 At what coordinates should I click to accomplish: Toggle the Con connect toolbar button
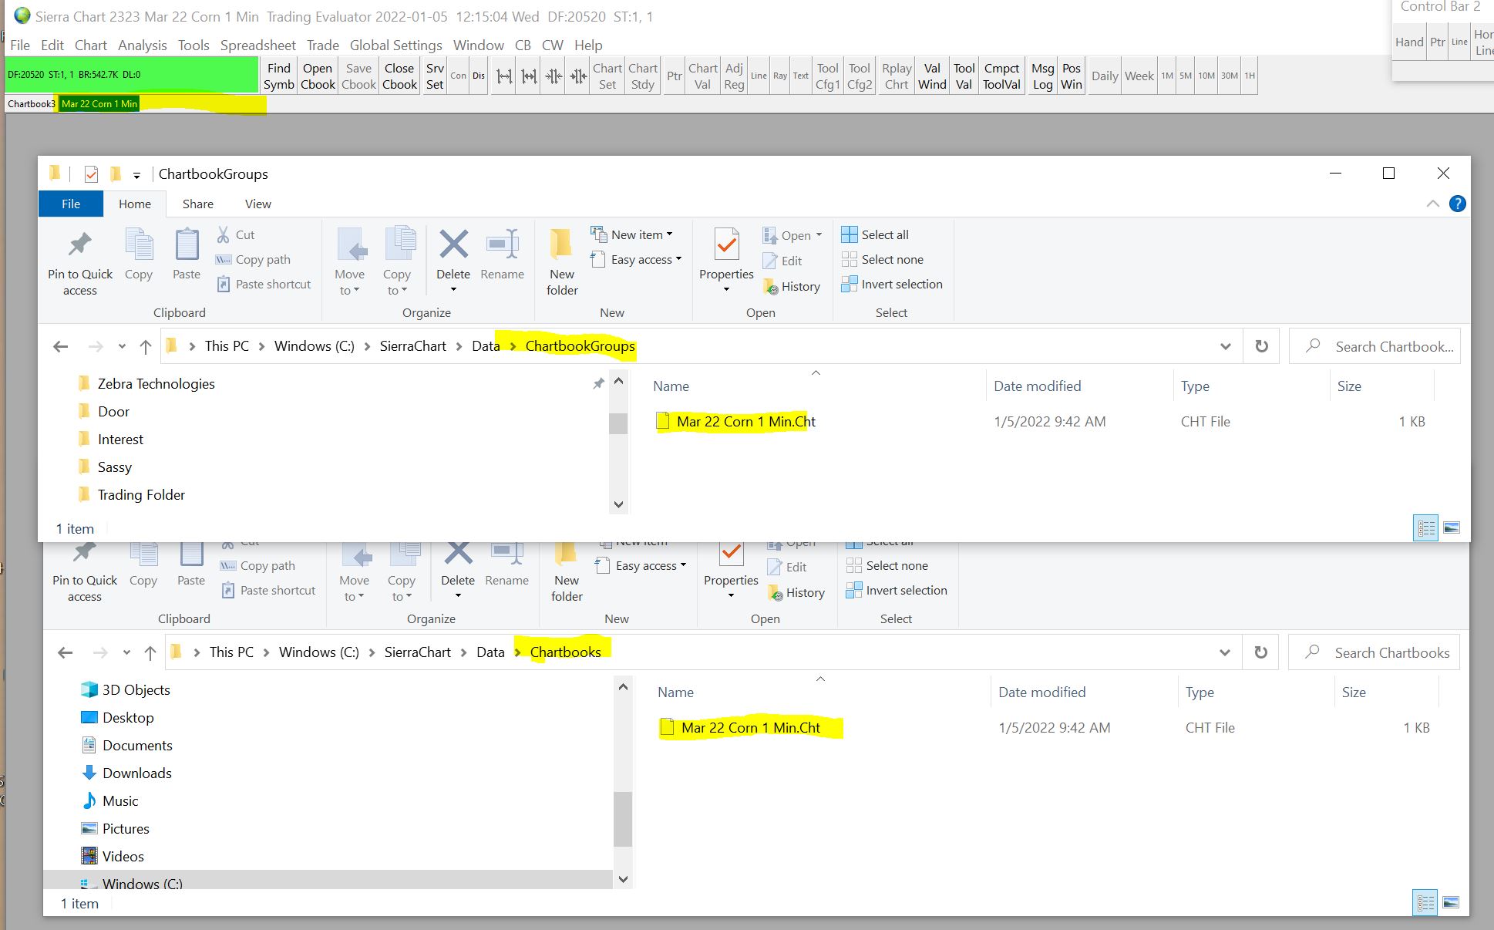(459, 76)
